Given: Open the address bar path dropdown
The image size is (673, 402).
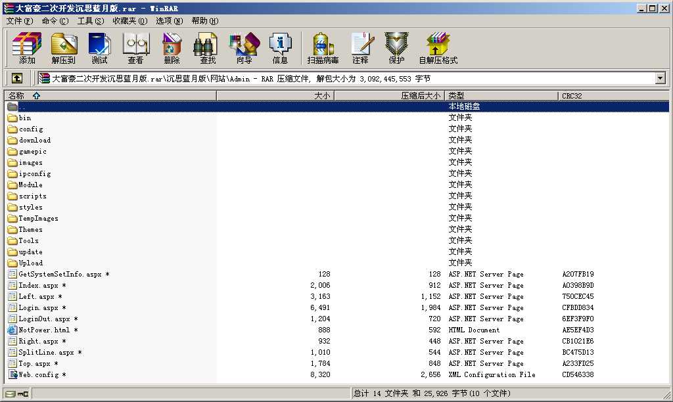Looking at the screenshot, I should point(660,78).
